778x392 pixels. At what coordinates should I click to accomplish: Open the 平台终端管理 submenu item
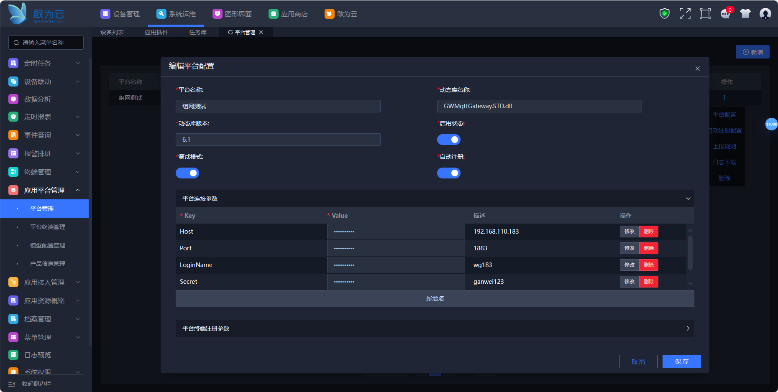coord(47,227)
